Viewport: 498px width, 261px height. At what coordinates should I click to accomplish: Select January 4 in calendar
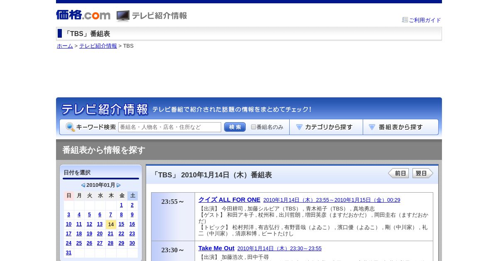pos(79,215)
